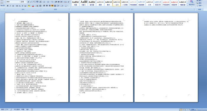Apply the 书籍标题 style
This screenshot has width=207, height=111.
point(182,3)
